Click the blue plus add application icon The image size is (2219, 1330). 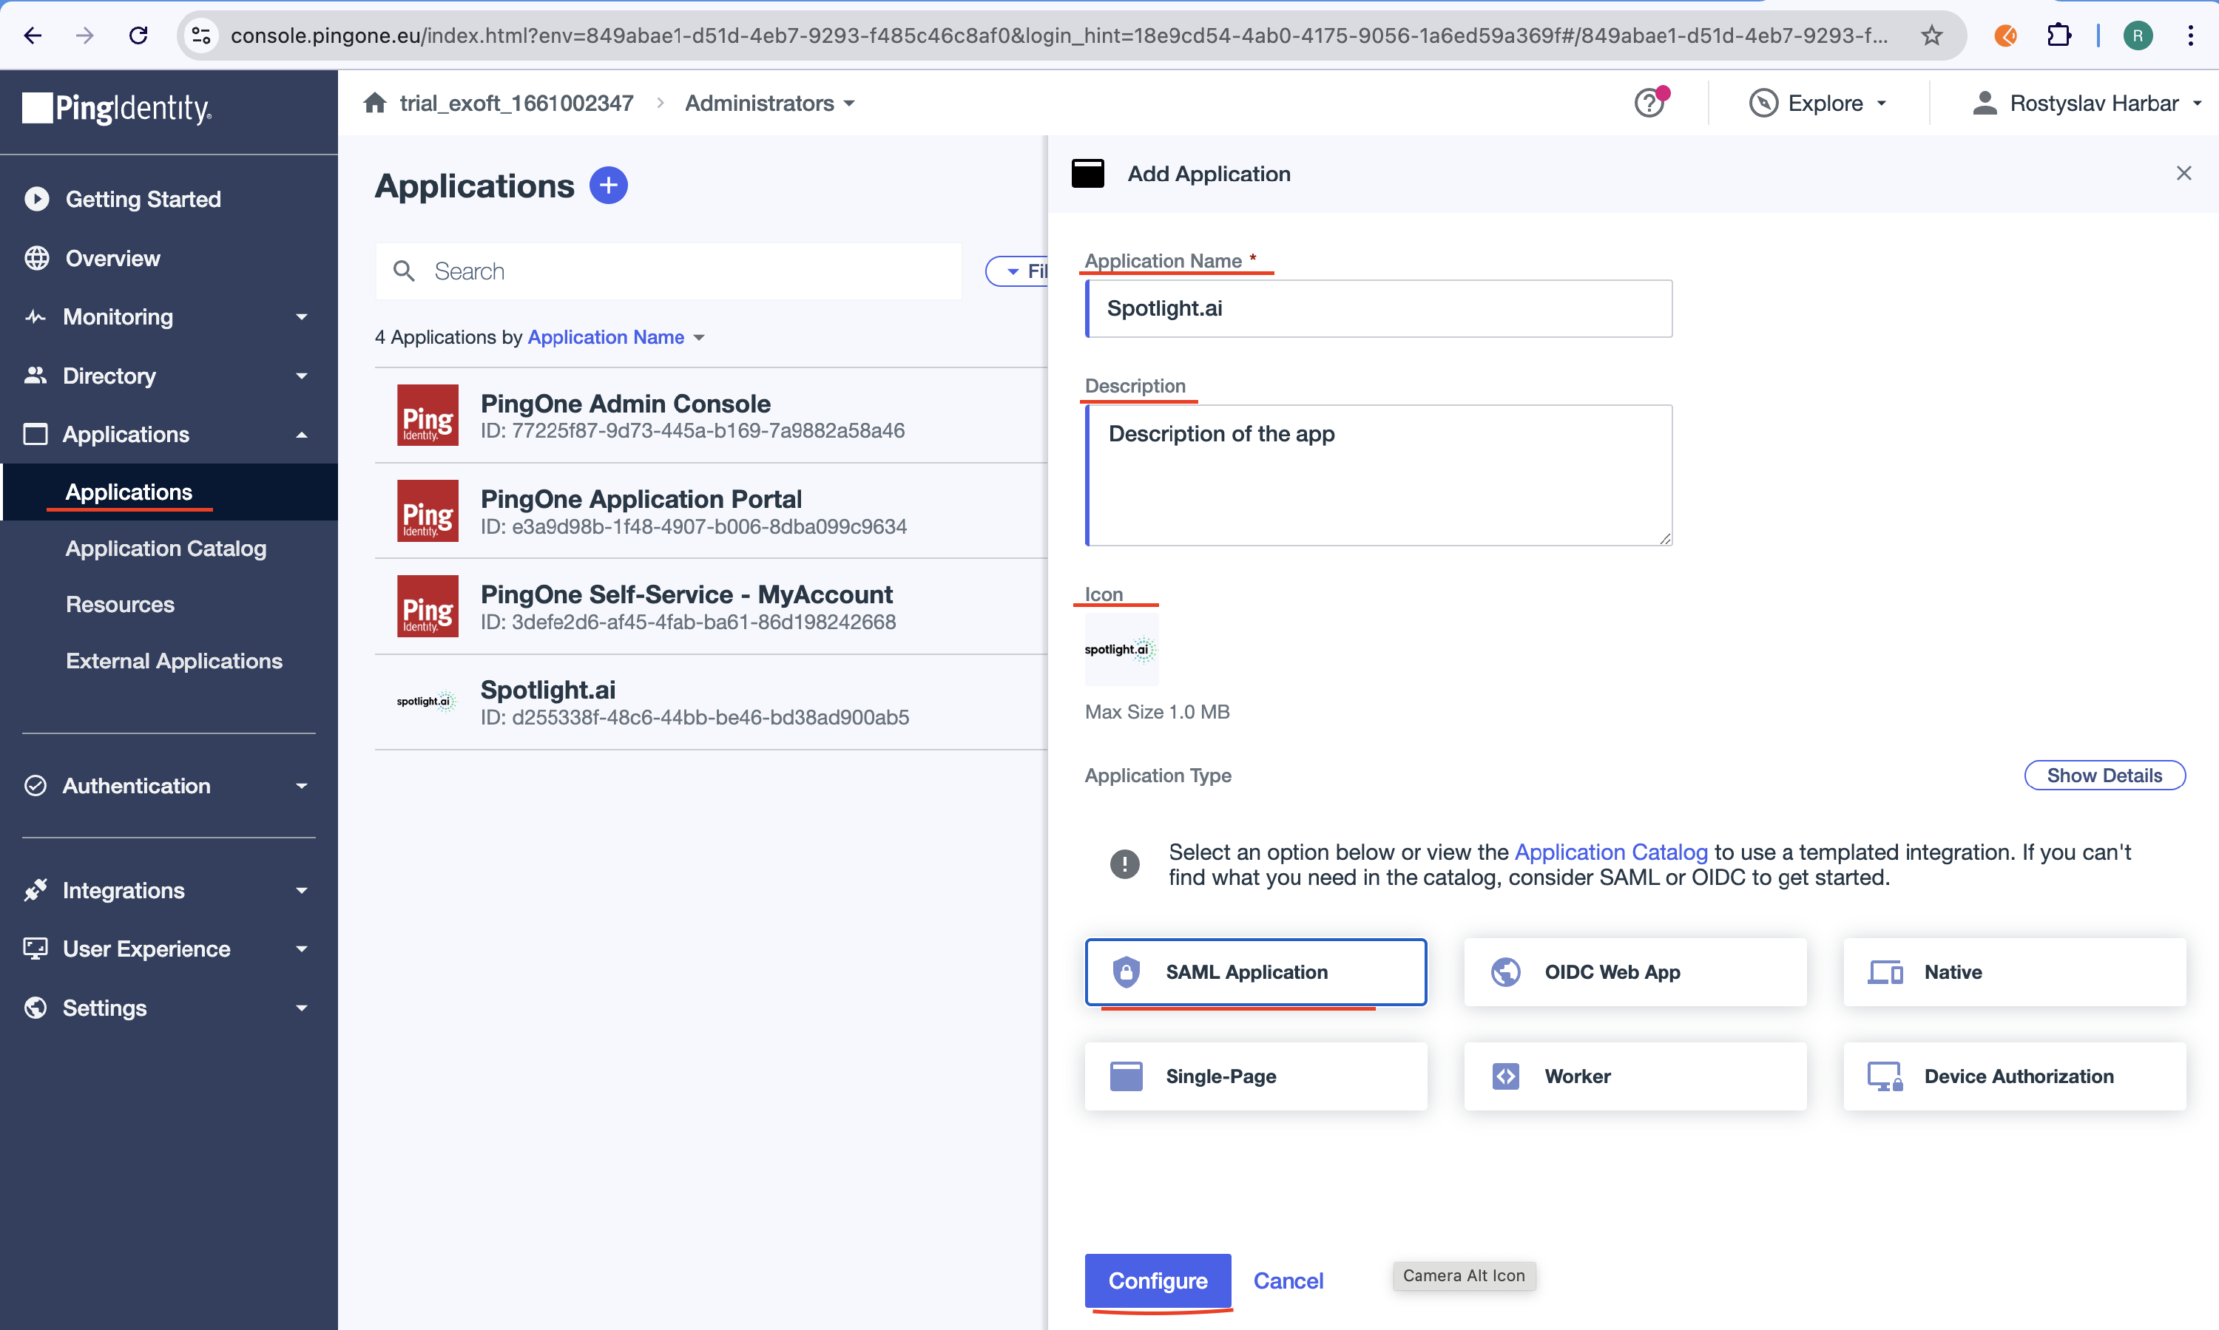coord(608,186)
